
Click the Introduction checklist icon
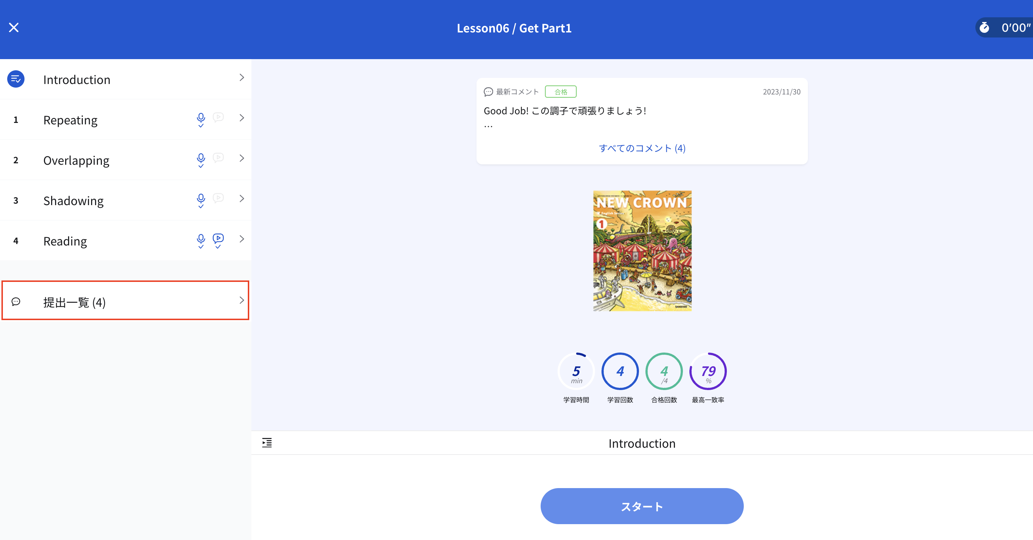pyautogui.click(x=15, y=79)
